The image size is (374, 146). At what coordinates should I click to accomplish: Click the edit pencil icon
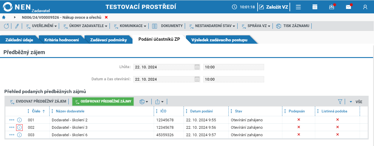17,26
